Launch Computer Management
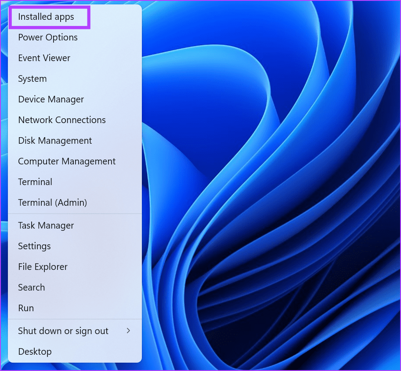The width and height of the screenshot is (401, 371). [67, 161]
